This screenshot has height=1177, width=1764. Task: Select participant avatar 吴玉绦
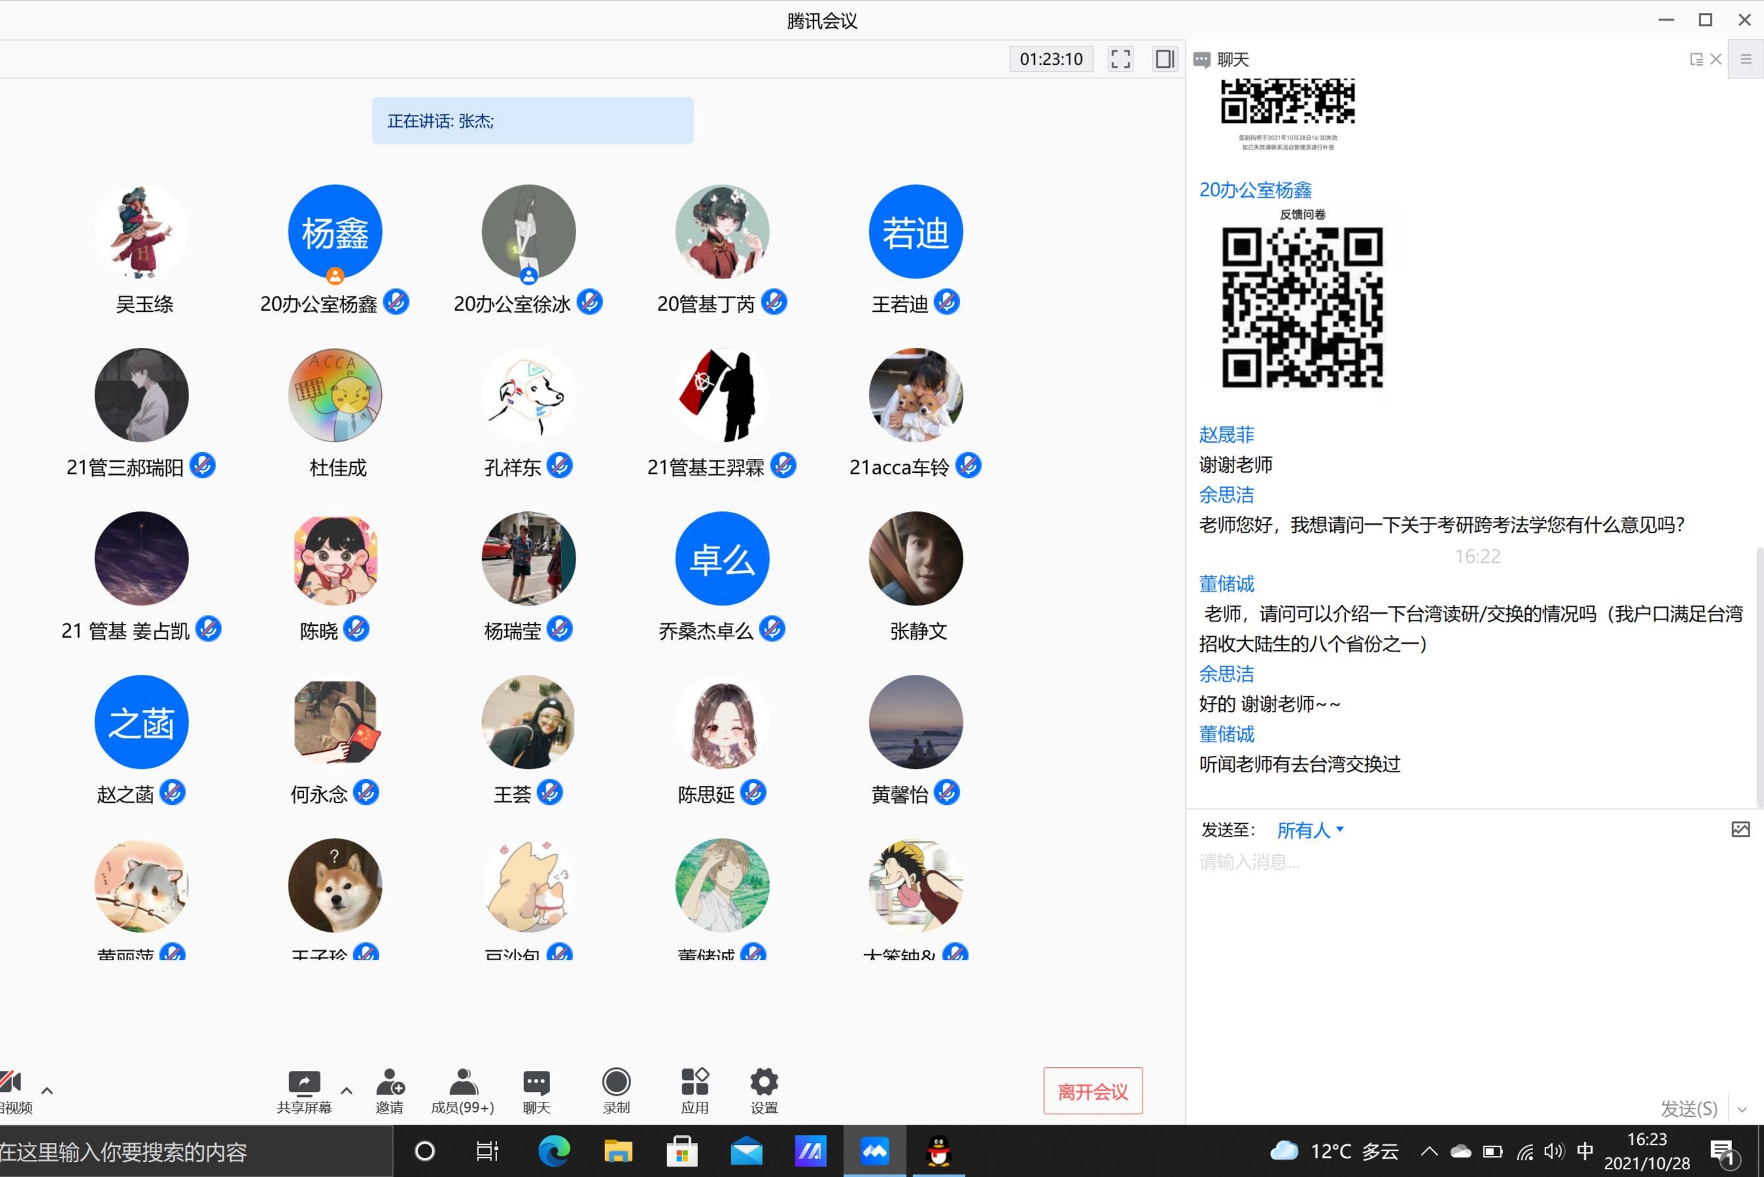pos(141,231)
